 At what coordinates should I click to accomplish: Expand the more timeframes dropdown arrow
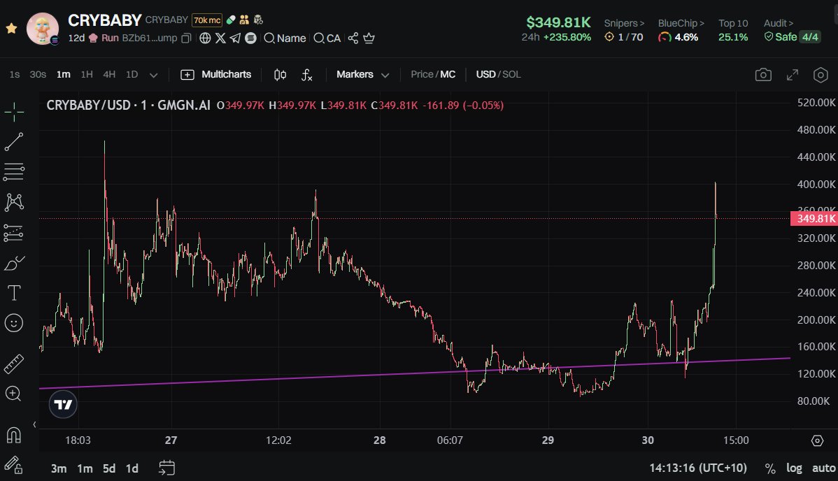[x=153, y=75]
